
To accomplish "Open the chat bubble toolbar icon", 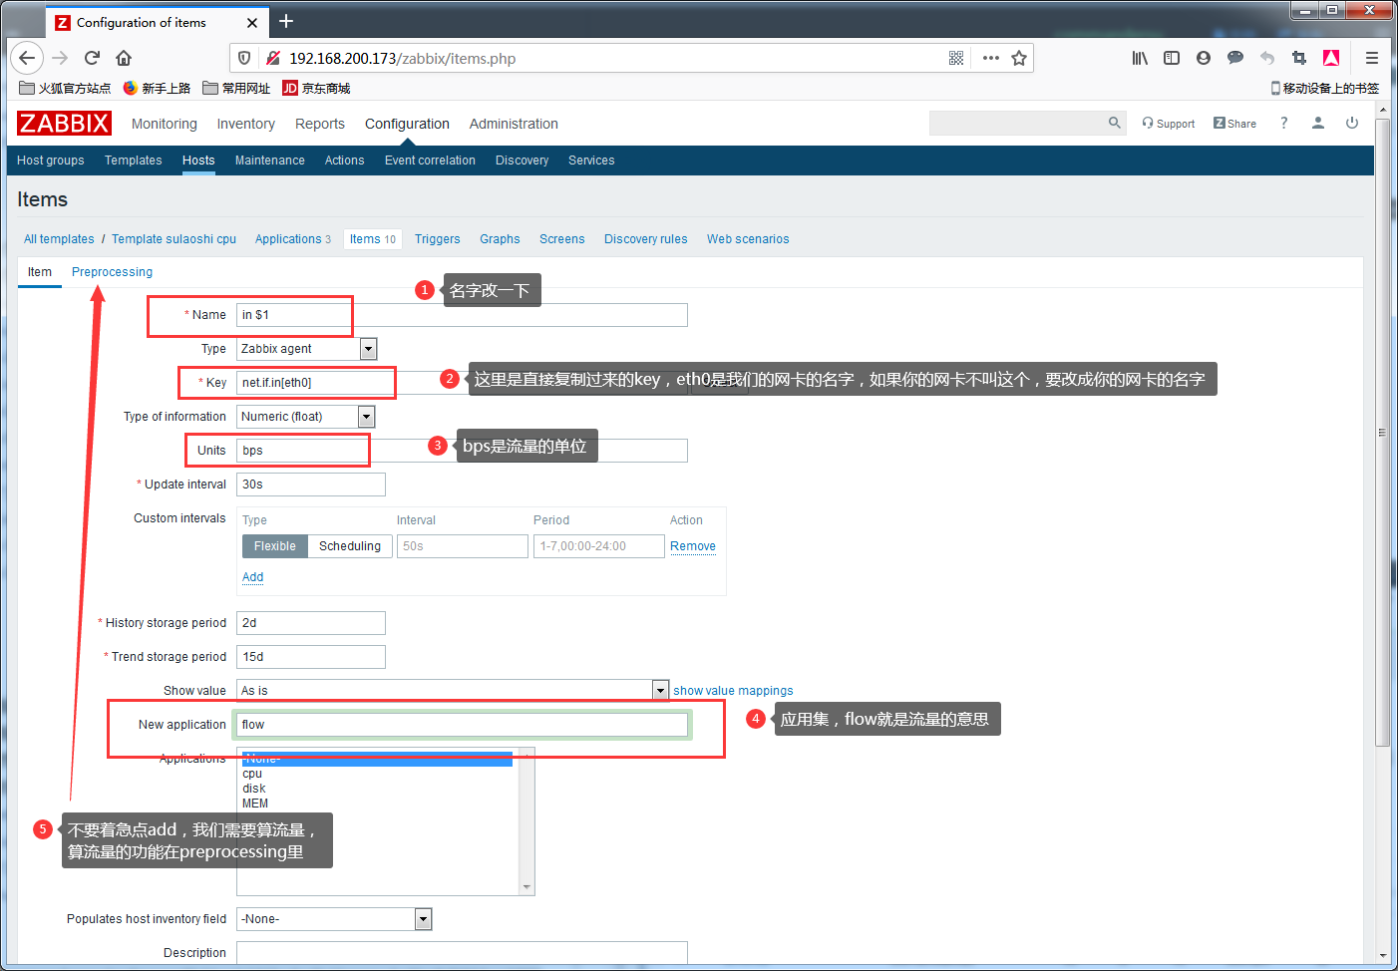I will pyautogui.click(x=1235, y=58).
